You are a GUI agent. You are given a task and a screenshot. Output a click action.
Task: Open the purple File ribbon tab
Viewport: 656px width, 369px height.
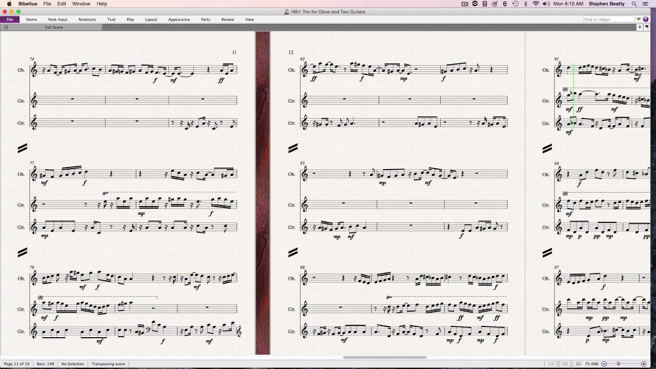[x=10, y=19]
